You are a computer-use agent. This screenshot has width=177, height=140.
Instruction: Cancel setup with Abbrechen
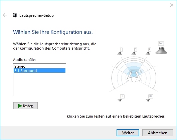158,133
